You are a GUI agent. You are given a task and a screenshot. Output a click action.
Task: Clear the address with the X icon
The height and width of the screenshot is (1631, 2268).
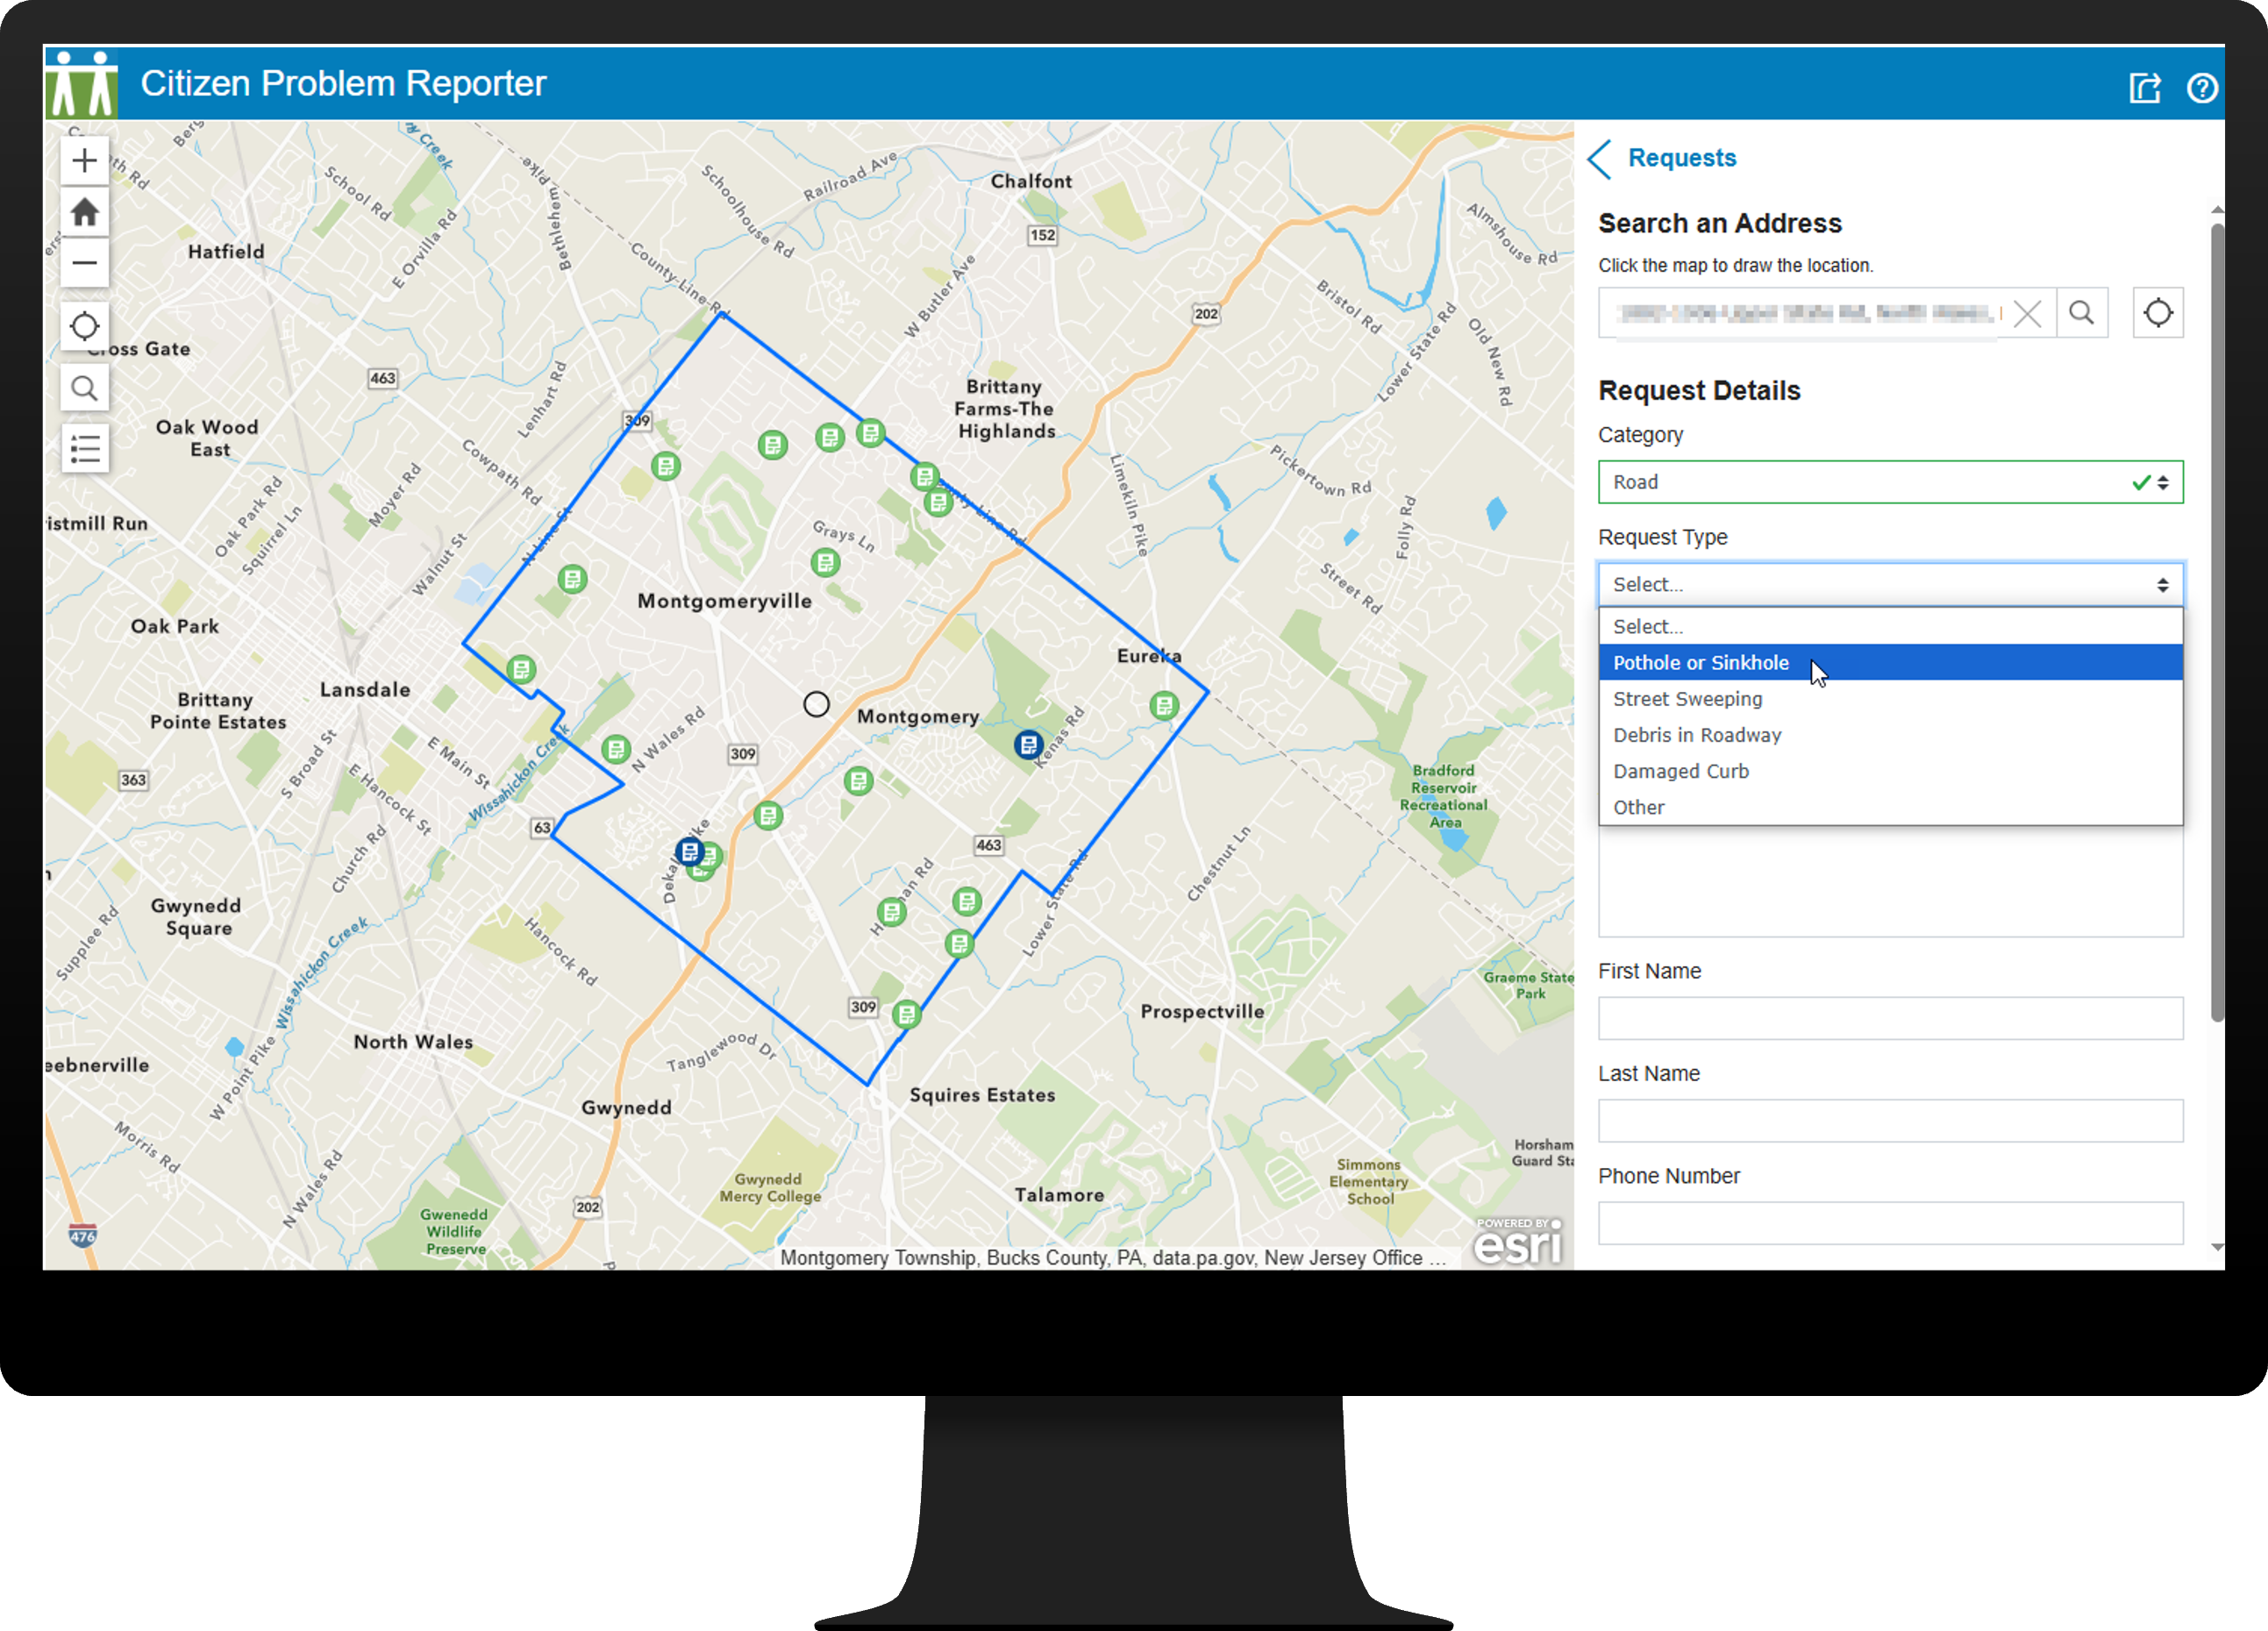pyautogui.click(x=2028, y=313)
